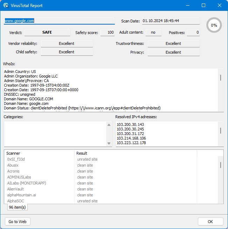Click the Scanner column header
This screenshot has width=228, height=229.
coord(39,153)
